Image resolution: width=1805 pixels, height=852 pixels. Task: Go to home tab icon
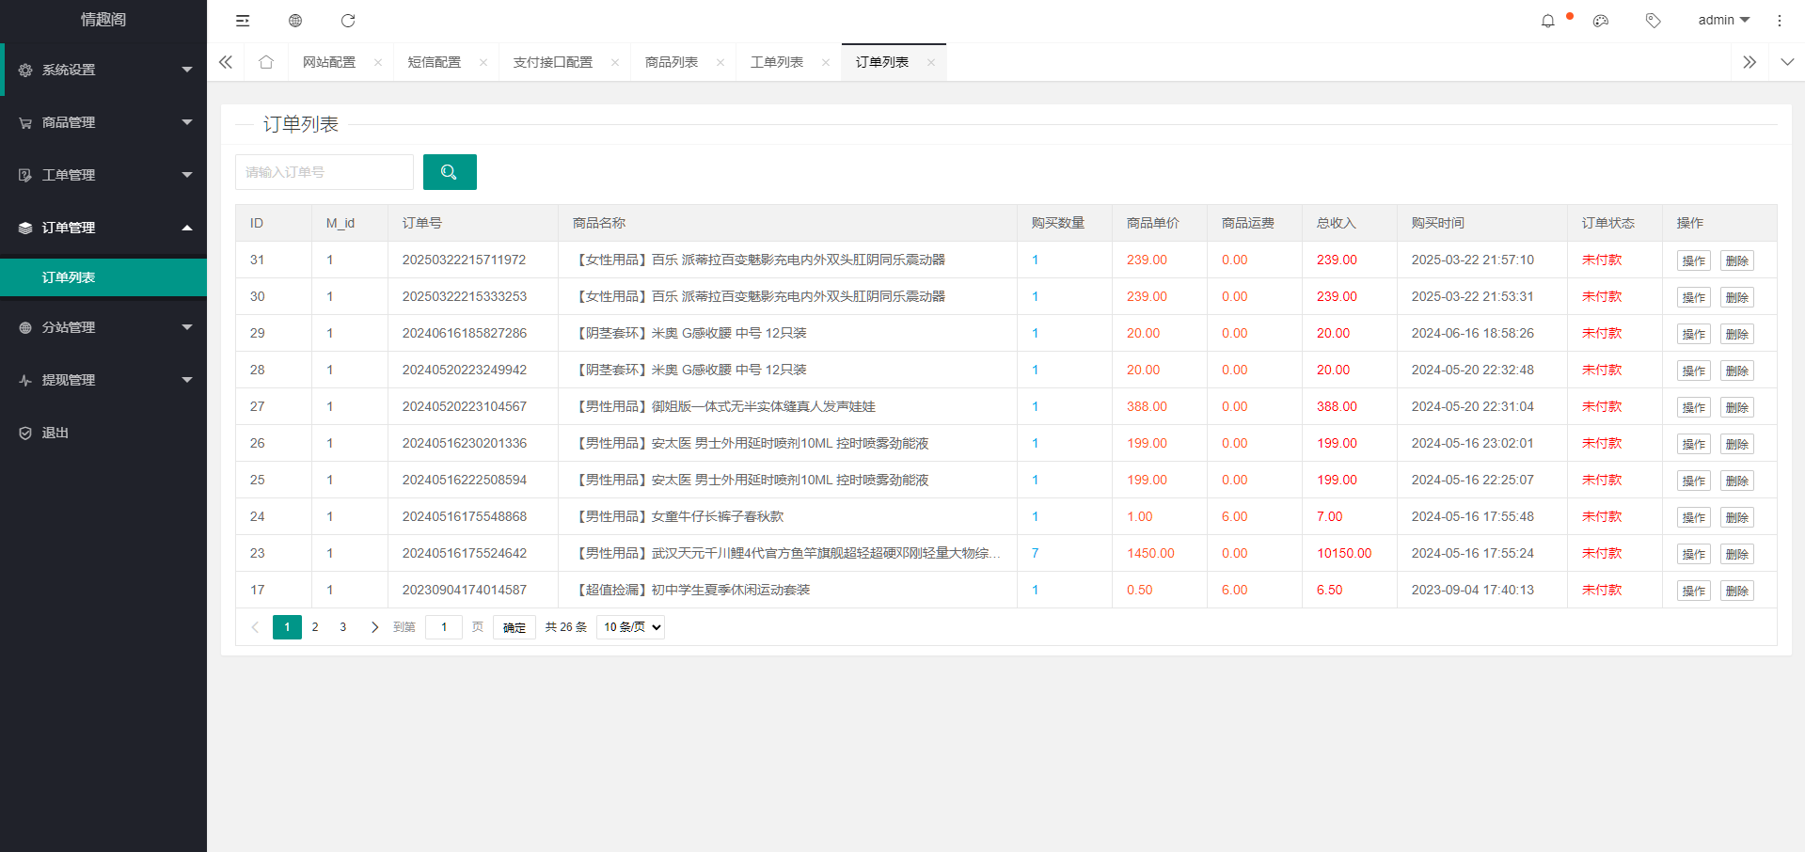click(x=266, y=62)
